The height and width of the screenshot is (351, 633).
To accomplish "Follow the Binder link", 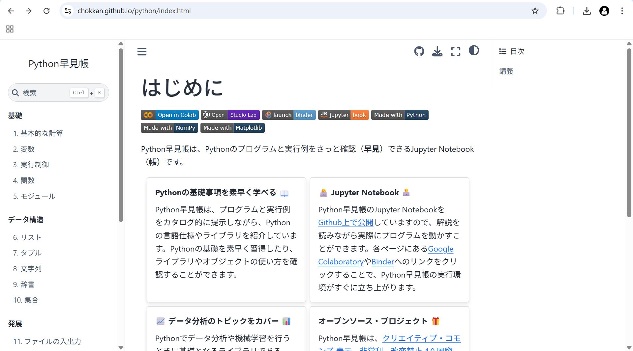I will point(382,262).
